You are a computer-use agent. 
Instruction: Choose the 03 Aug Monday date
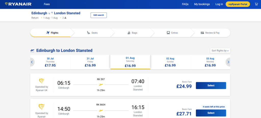(210, 62)
